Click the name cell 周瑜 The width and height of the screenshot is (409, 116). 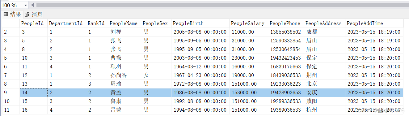(x=125, y=84)
